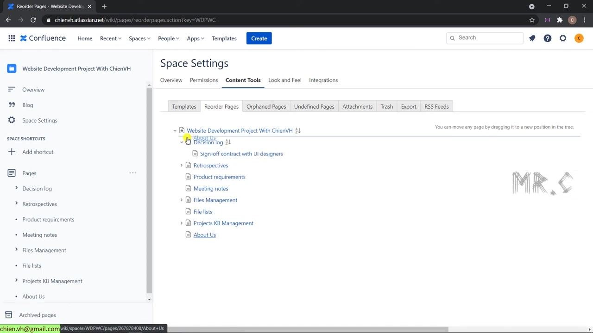Open the Spaces dropdown
593x333 pixels.
[x=140, y=38]
